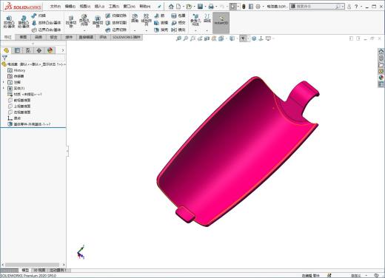Viewport: 385px width, 278px height.
Task: Click the Help question mark button
Action: click(x=356, y=7)
